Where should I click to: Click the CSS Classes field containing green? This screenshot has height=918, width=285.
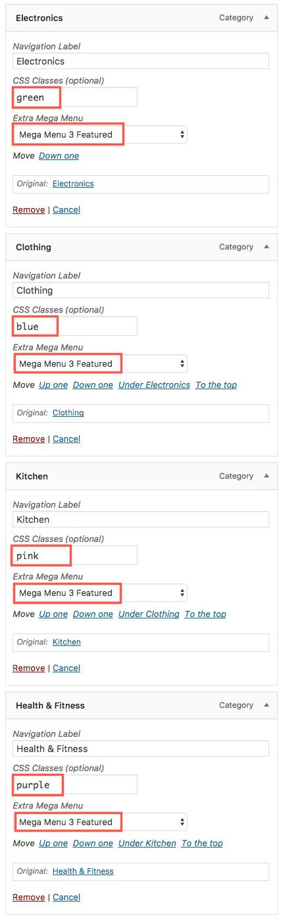[75, 97]
